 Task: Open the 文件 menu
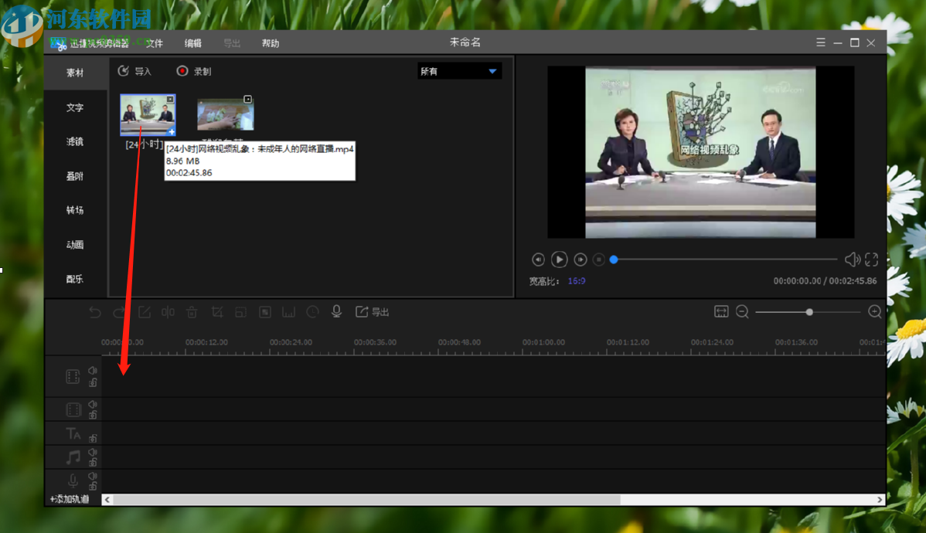(x=155, y=43)
